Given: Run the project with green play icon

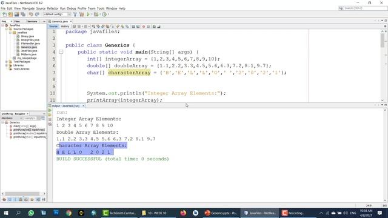Looking at the screenshot, I should 88,15.
